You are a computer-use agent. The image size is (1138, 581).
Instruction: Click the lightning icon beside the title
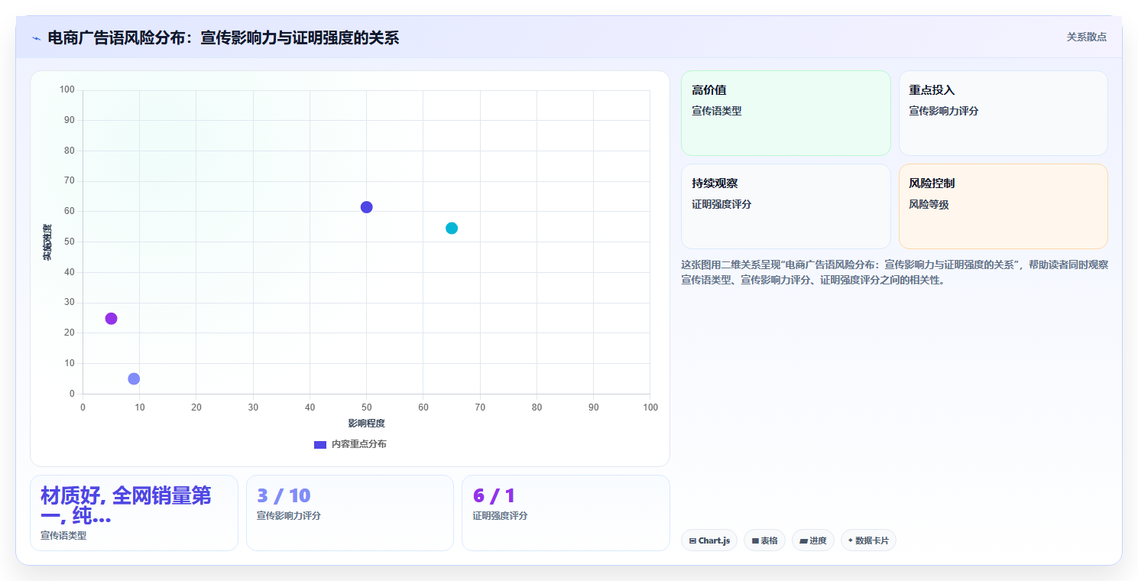click(x=36, y=38)
